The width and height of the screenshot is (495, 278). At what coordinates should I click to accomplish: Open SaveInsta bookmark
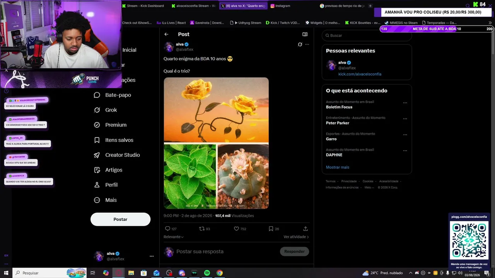207,23
